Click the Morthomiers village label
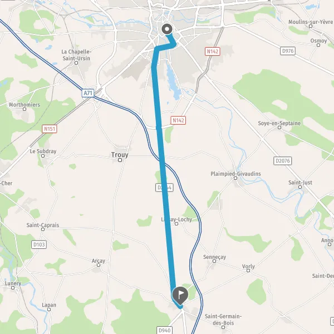 pyautogui.click(x=24, y=105)
